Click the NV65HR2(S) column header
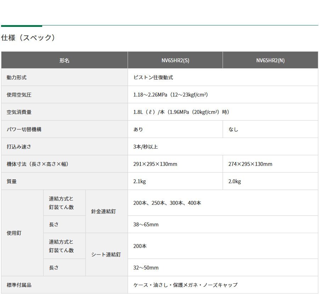The height and width of the screenshot is (301, 319). [175, 60]
